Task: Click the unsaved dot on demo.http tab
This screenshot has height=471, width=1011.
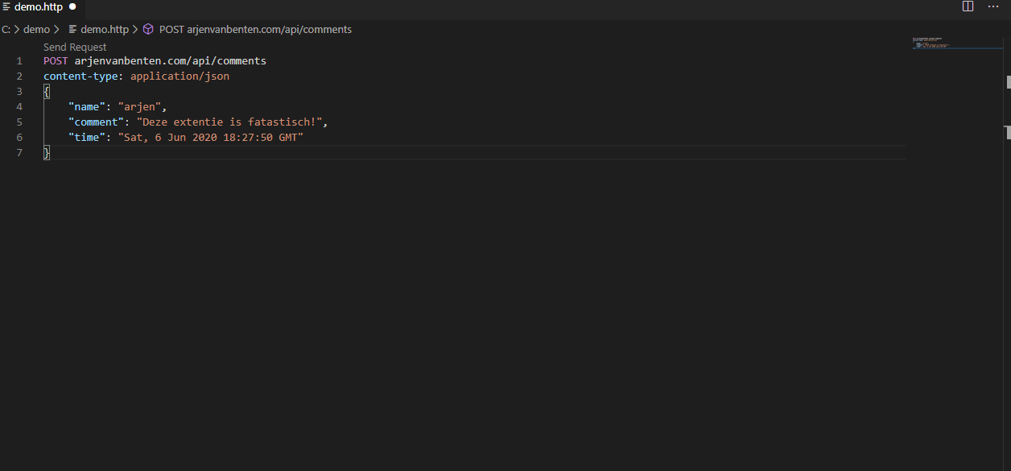Action: [72, 6]
